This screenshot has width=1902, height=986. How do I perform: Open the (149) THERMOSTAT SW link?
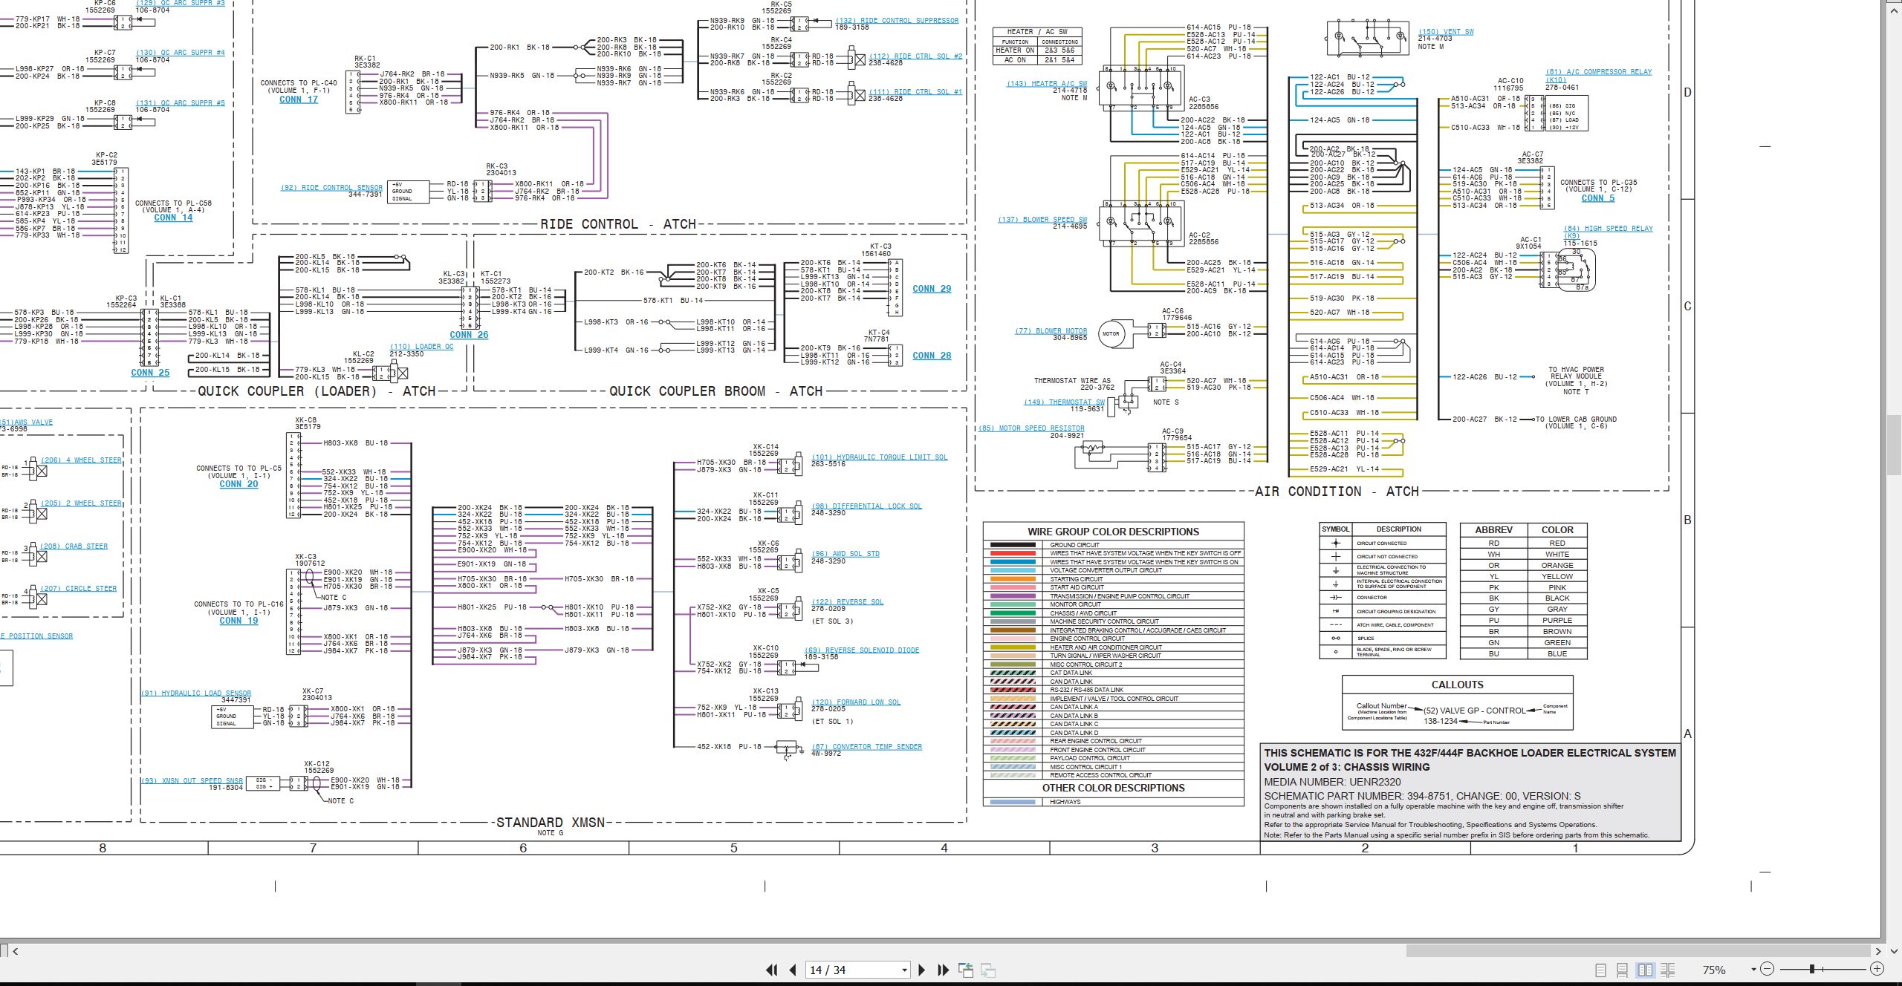[x=1065, y=402]
